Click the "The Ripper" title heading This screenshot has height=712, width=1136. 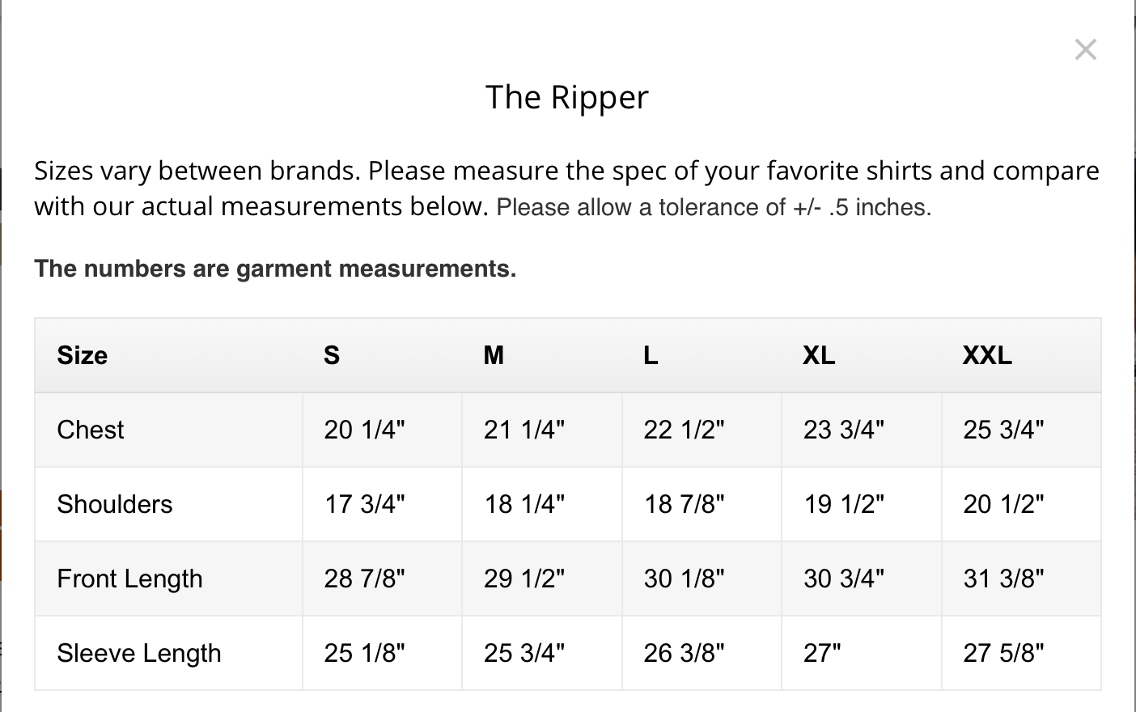pos(566,97)
